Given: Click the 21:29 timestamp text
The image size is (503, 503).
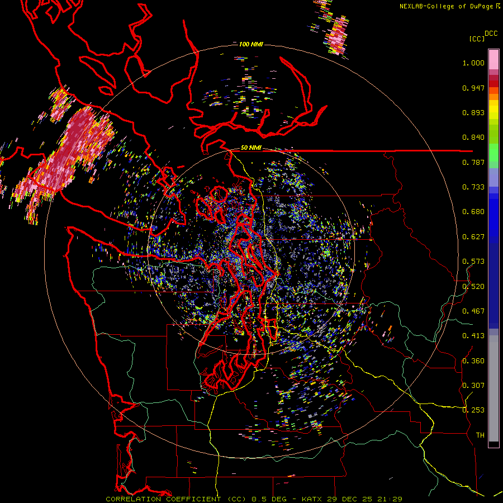Looking at the screenshot, I should click(x=390, y=499).
